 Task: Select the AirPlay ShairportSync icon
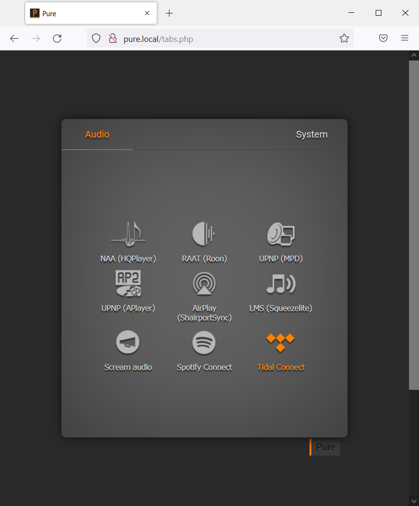pyautogui.click(x=204, y=284)
